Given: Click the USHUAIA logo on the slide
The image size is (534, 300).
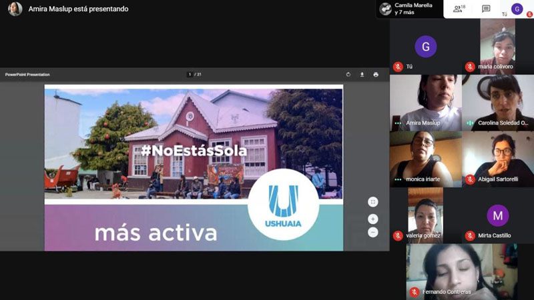Looking at the screenshot, I should pyautogui.click(x=284, y=205).
